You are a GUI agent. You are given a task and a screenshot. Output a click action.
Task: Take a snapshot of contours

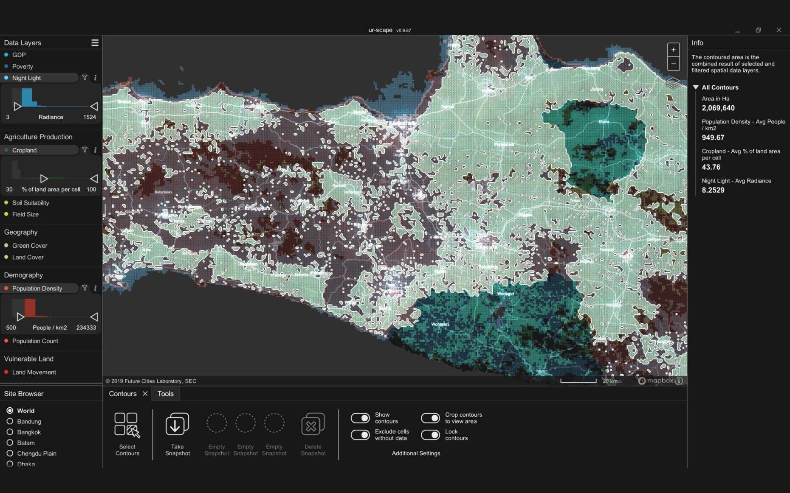tap(177, 424)
